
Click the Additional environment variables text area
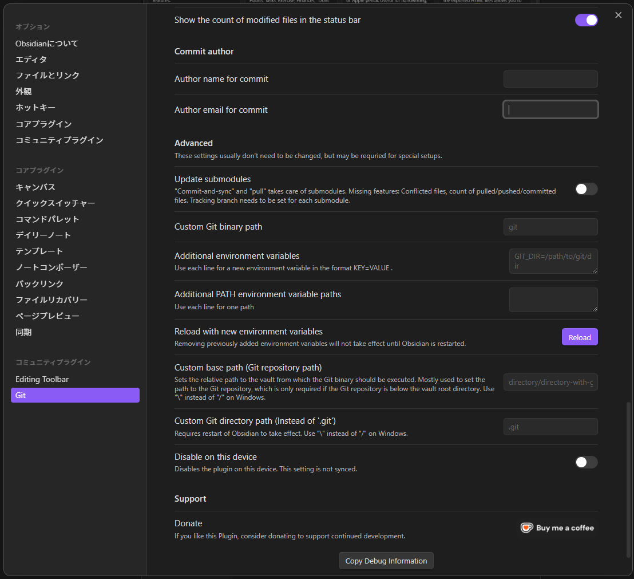point(553,261)
